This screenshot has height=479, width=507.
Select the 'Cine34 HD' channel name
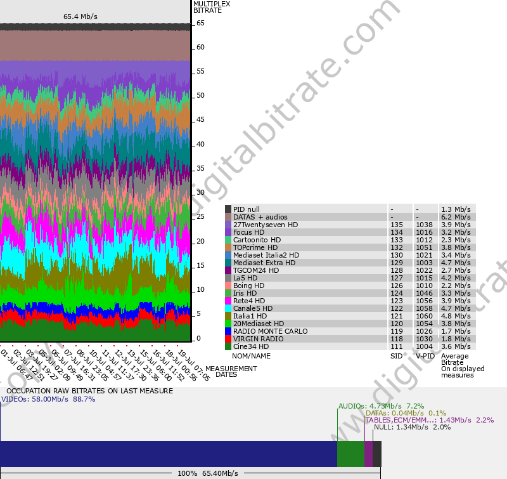coord(251,346)
